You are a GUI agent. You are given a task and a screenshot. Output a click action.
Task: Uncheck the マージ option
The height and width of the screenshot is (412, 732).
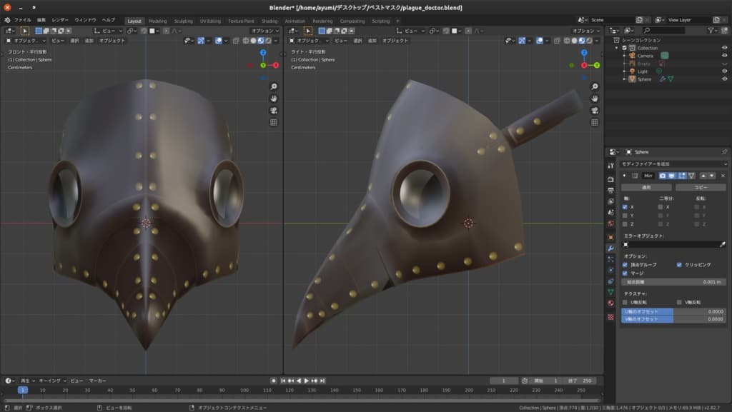click(x=625, y=273)
